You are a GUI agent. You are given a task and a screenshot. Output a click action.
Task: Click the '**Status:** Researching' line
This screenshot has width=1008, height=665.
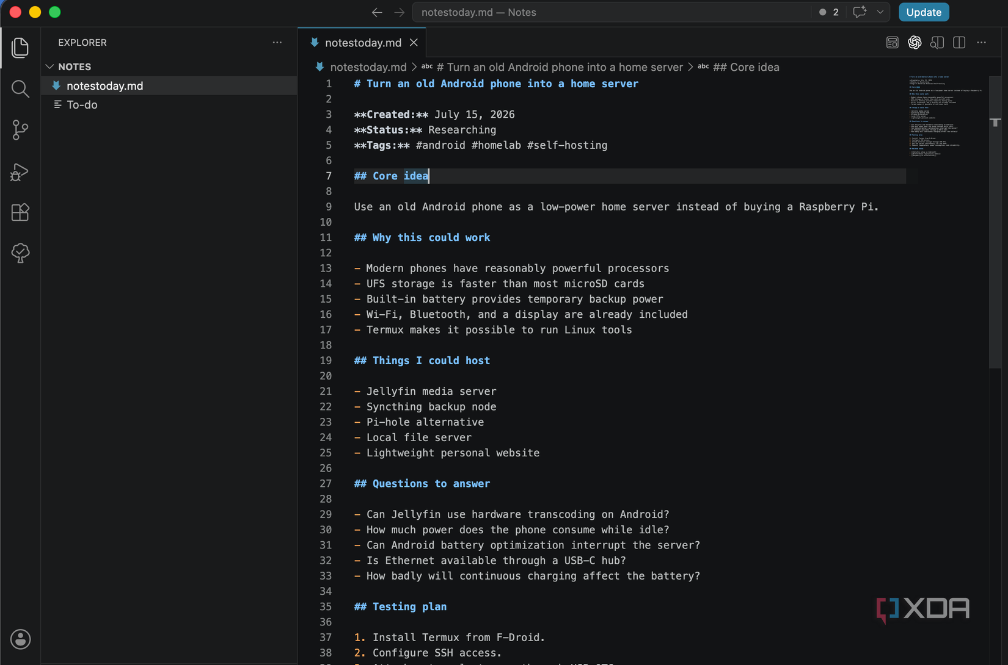425,130
